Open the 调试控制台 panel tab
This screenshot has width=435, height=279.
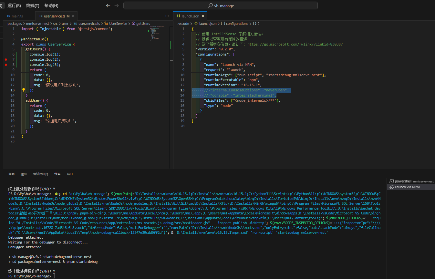[x=41, y=174]
